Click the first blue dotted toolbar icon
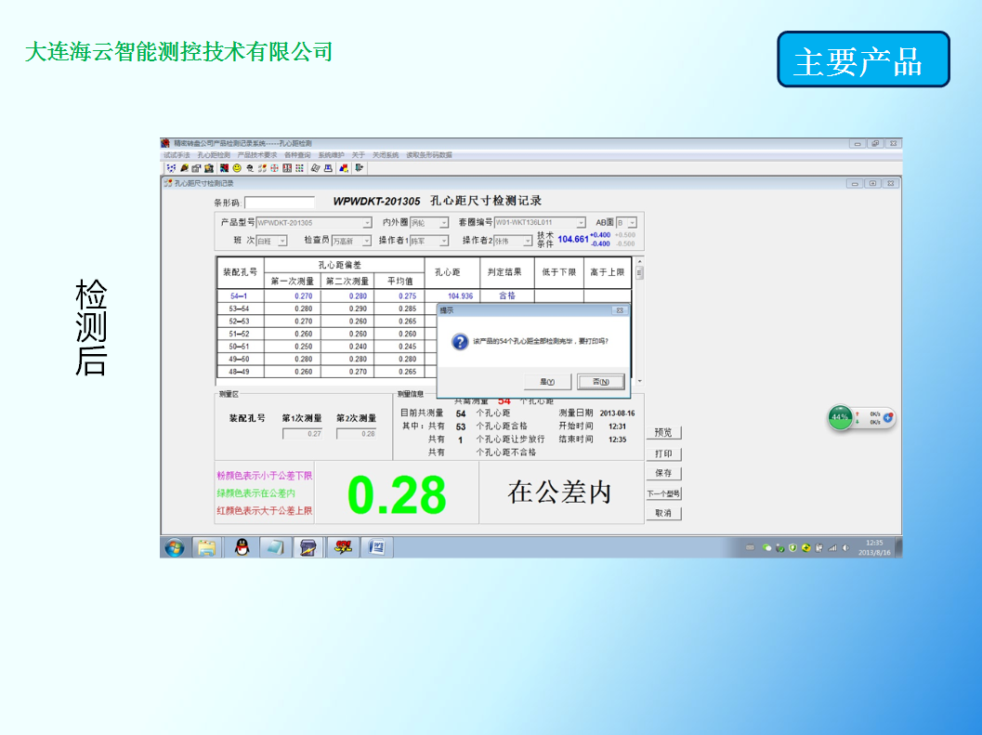The image size is (982, 735). tap(171, 168)
